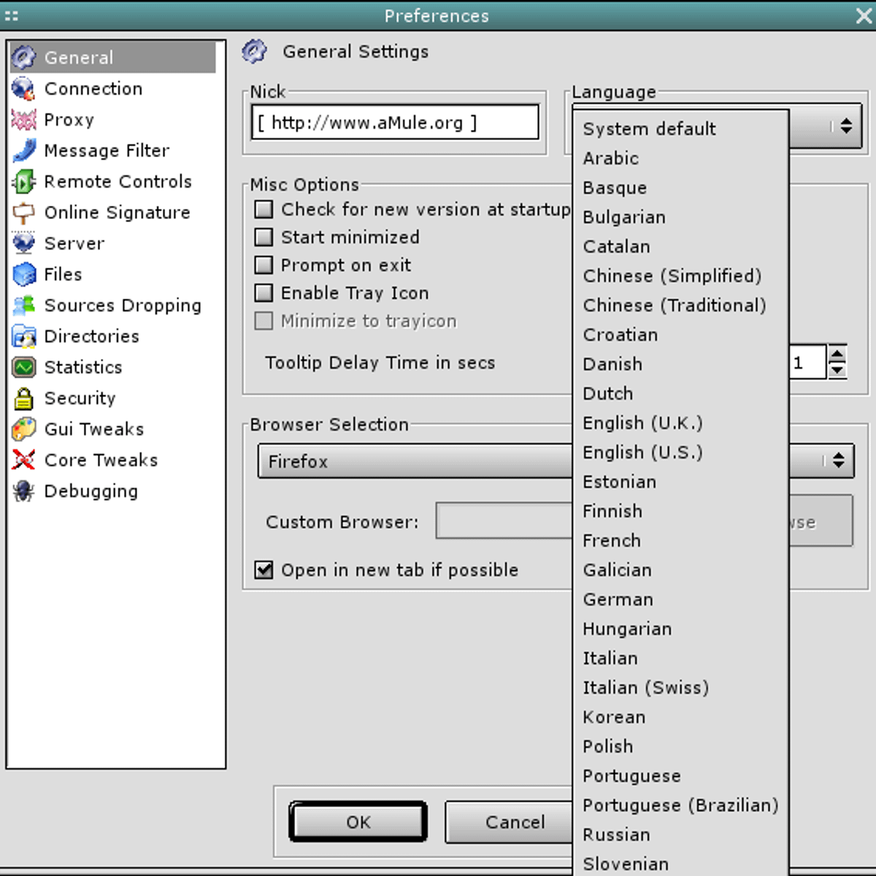Click the Custom Browser input field
Viewport: 876px width, 876px height.
[x=504, y=521]
